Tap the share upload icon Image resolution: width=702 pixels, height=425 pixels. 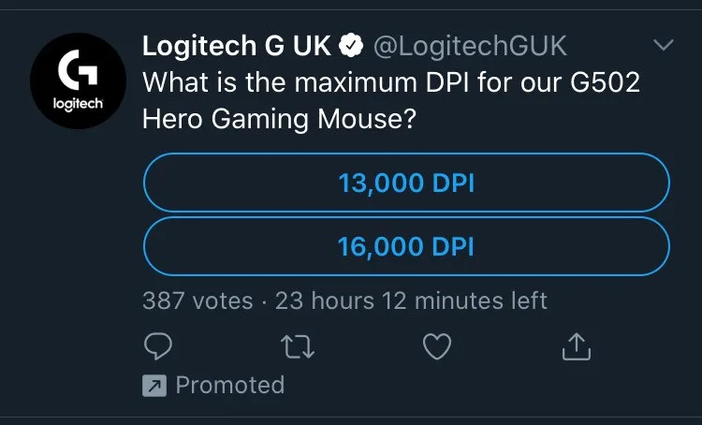click(x=577, y=348)
